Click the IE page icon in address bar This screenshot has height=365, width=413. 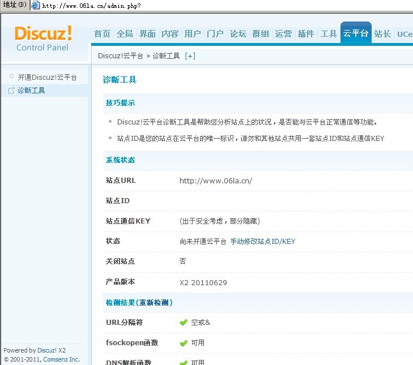tap(36, 6)
